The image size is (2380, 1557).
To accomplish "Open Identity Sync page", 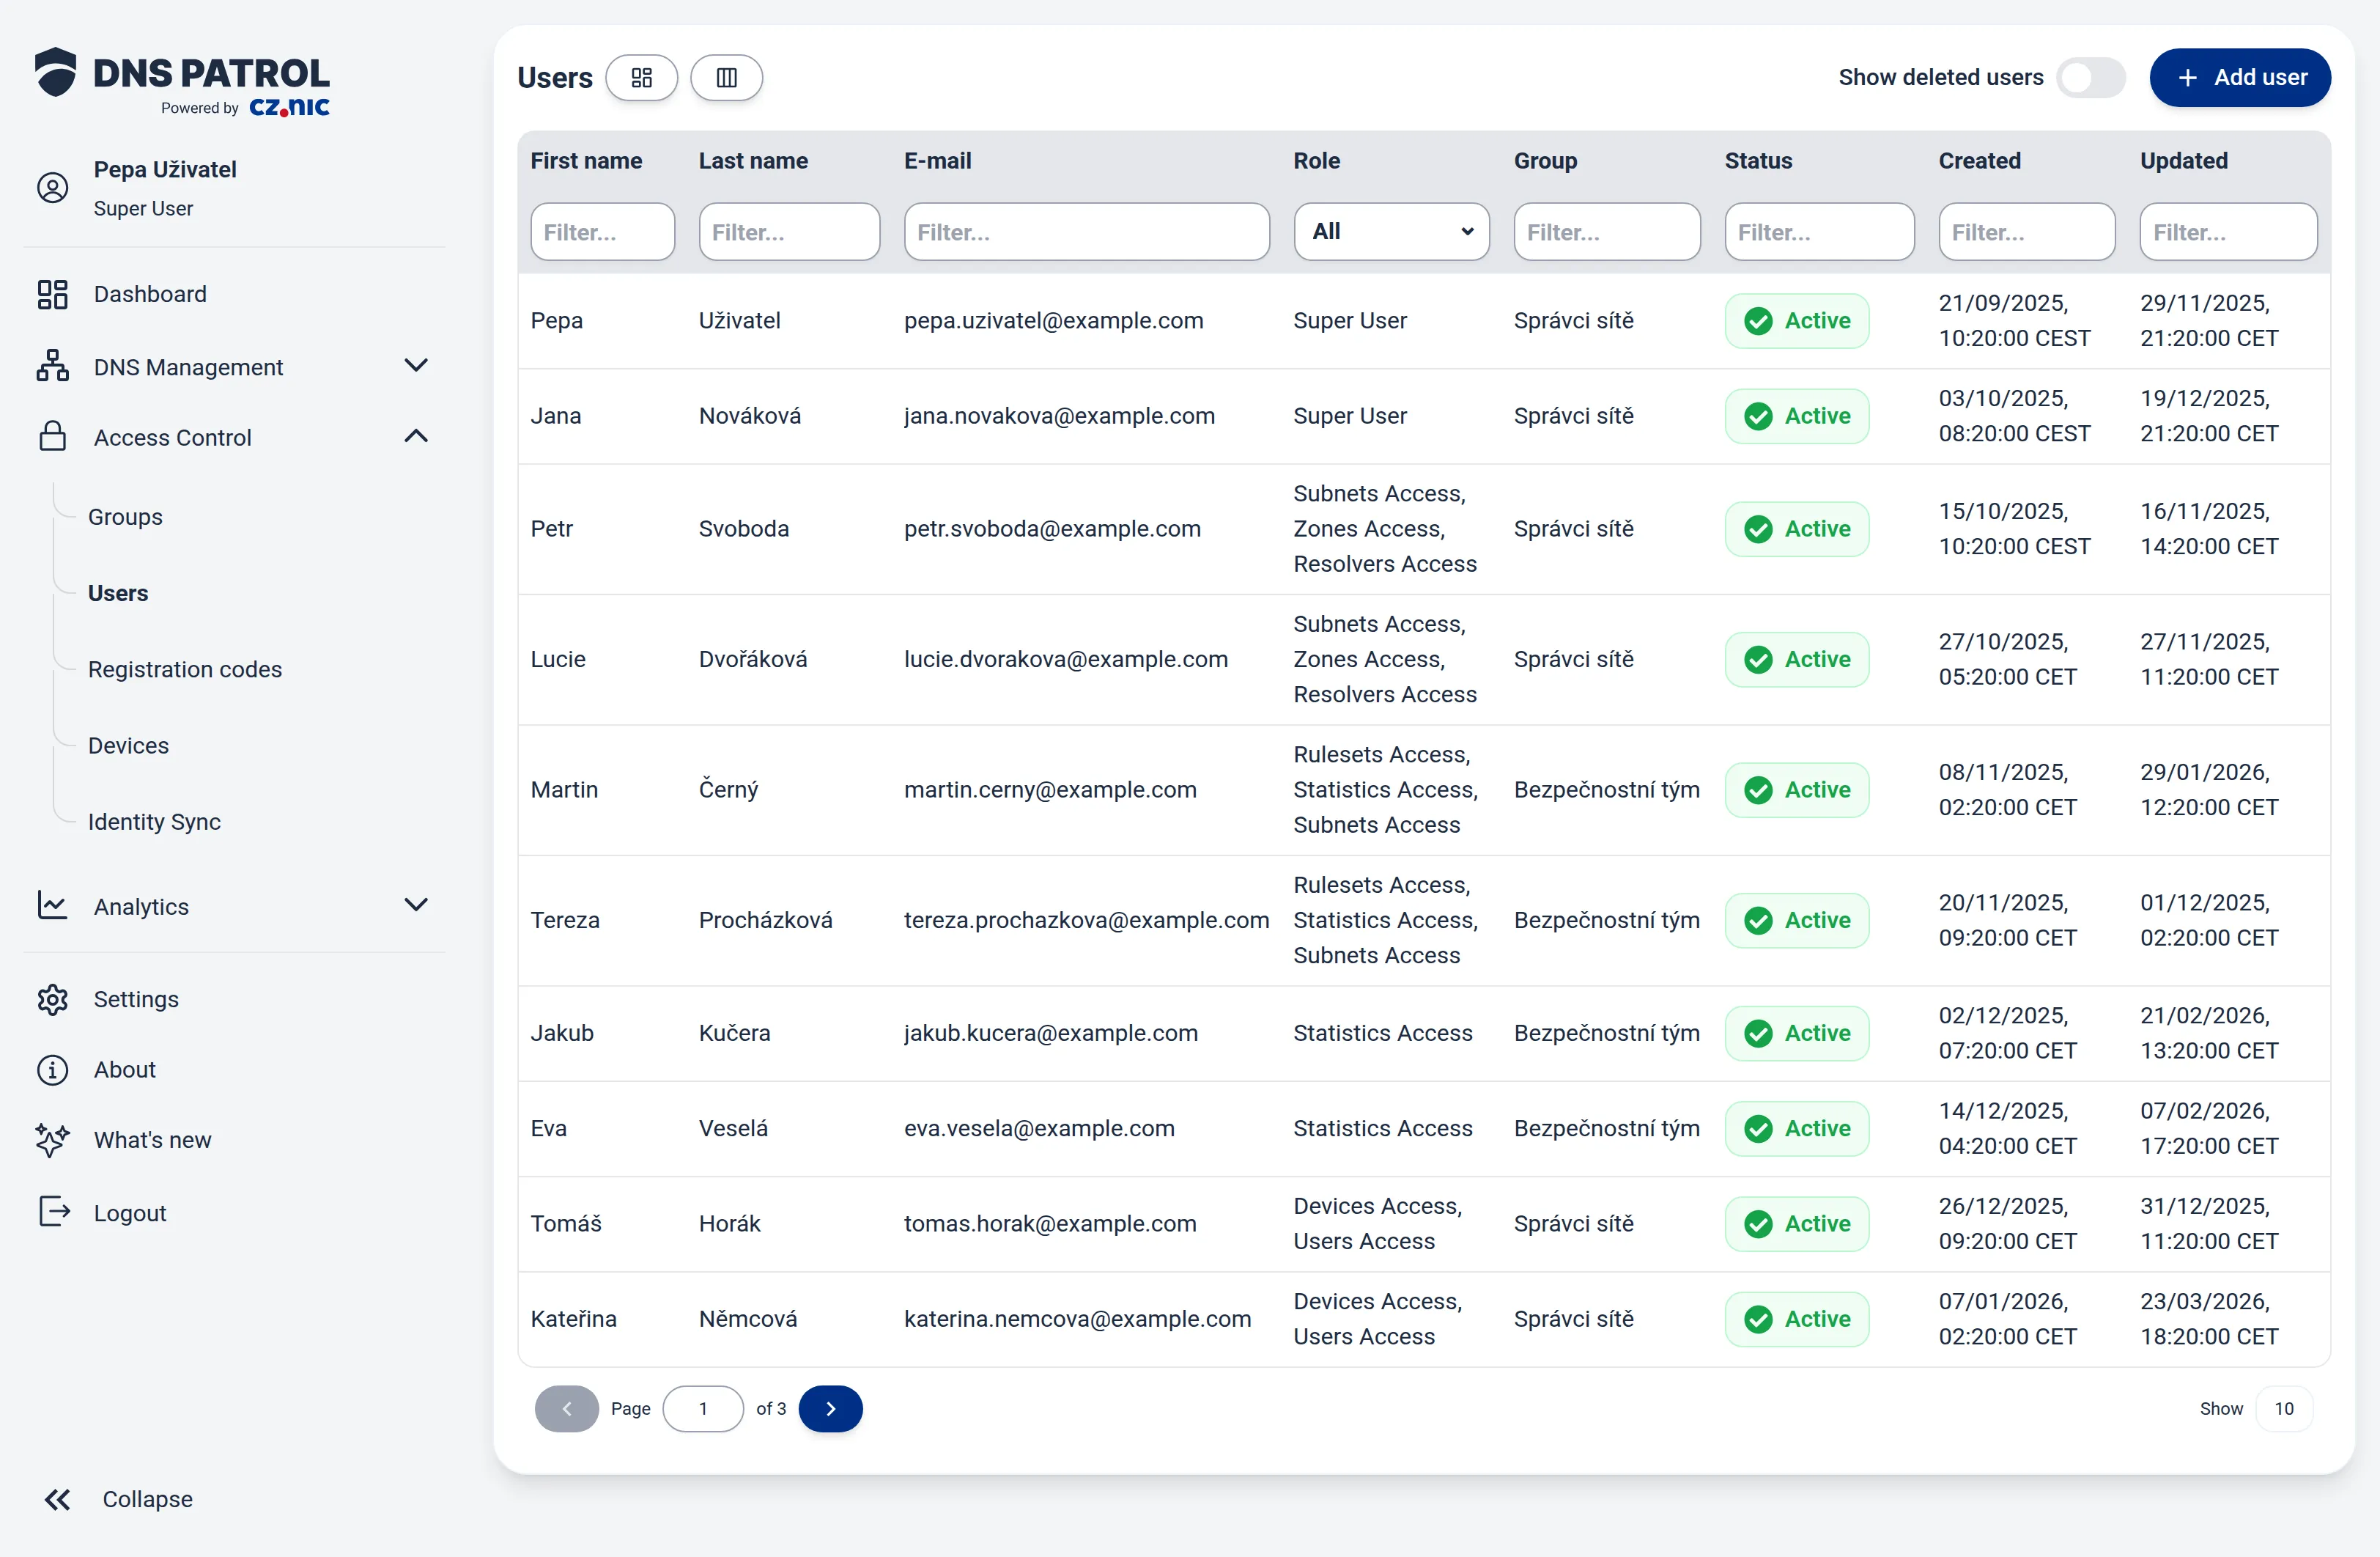I will click(x=154, y=822).
